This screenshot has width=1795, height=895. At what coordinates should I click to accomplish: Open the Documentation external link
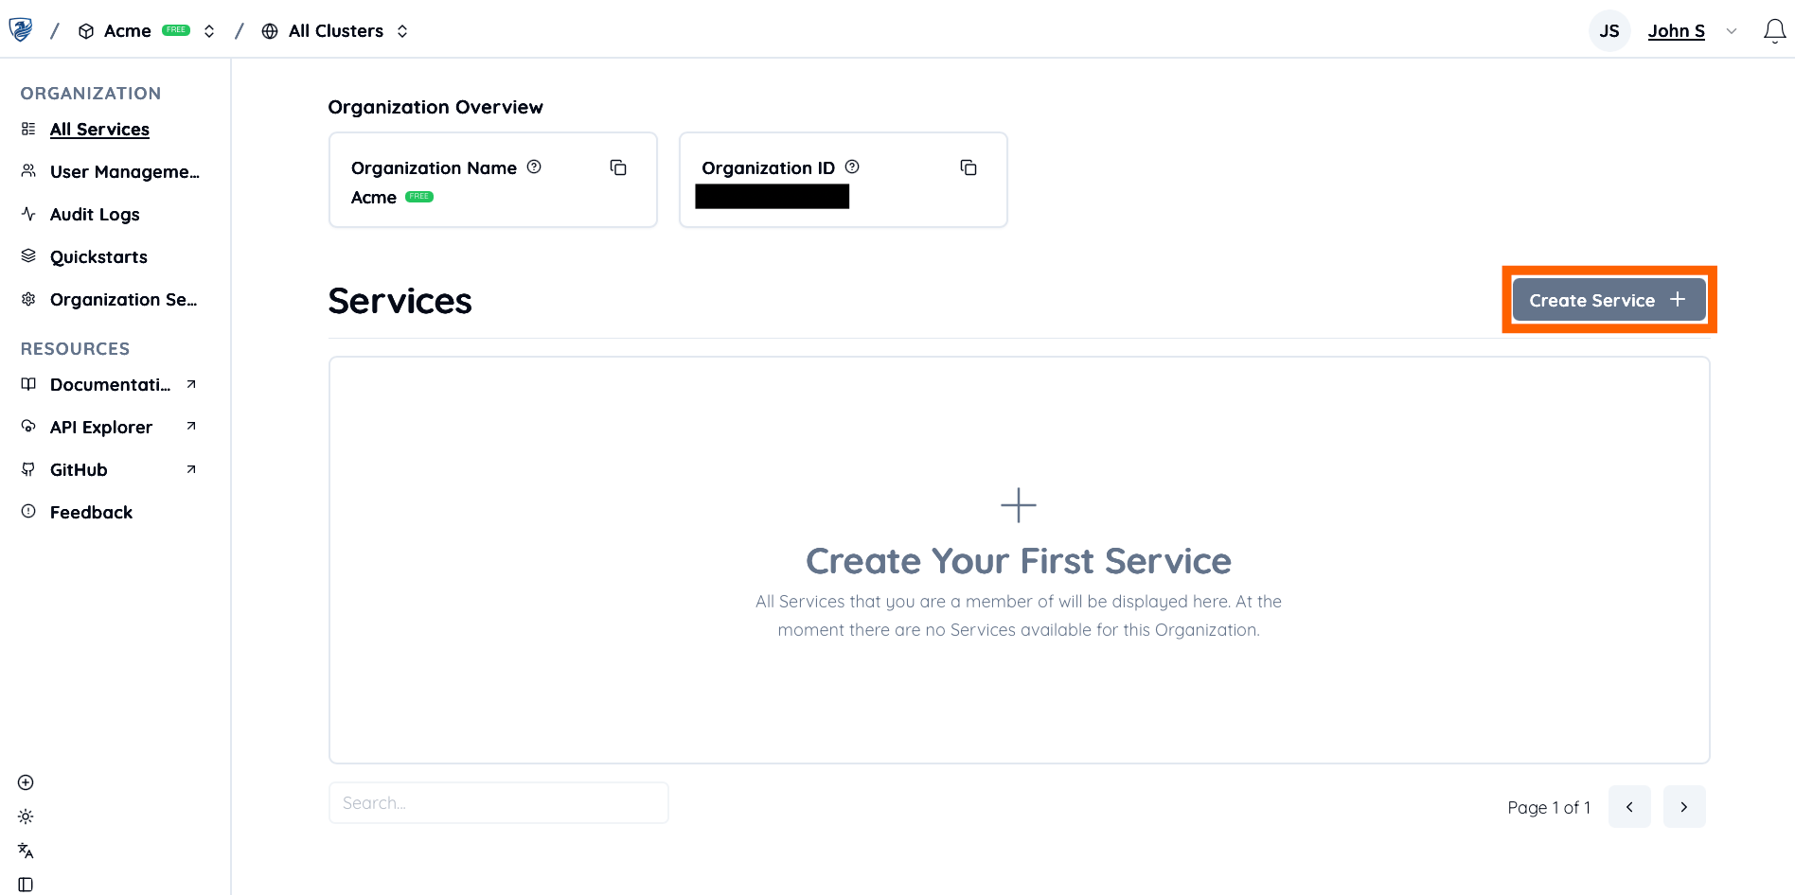pos(110,385)
